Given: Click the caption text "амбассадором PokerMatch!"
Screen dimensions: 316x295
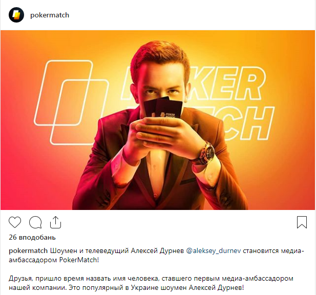Looking at the screenshot, I should [x=54, y=260].
